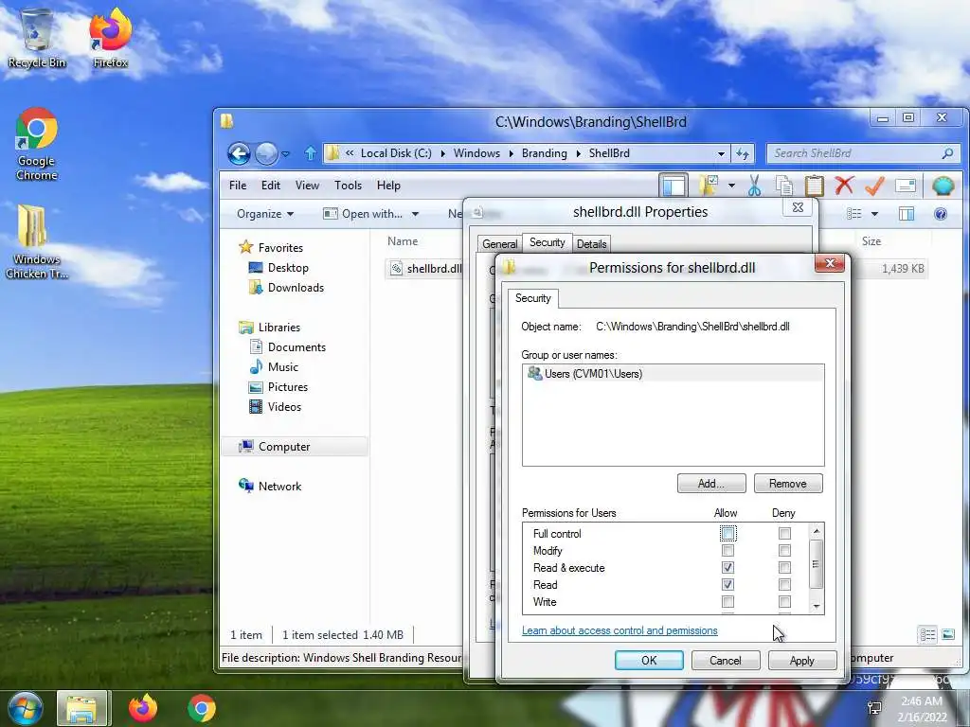
Task: Deny Read permission for Users
Action: click(x=784, y=584)
